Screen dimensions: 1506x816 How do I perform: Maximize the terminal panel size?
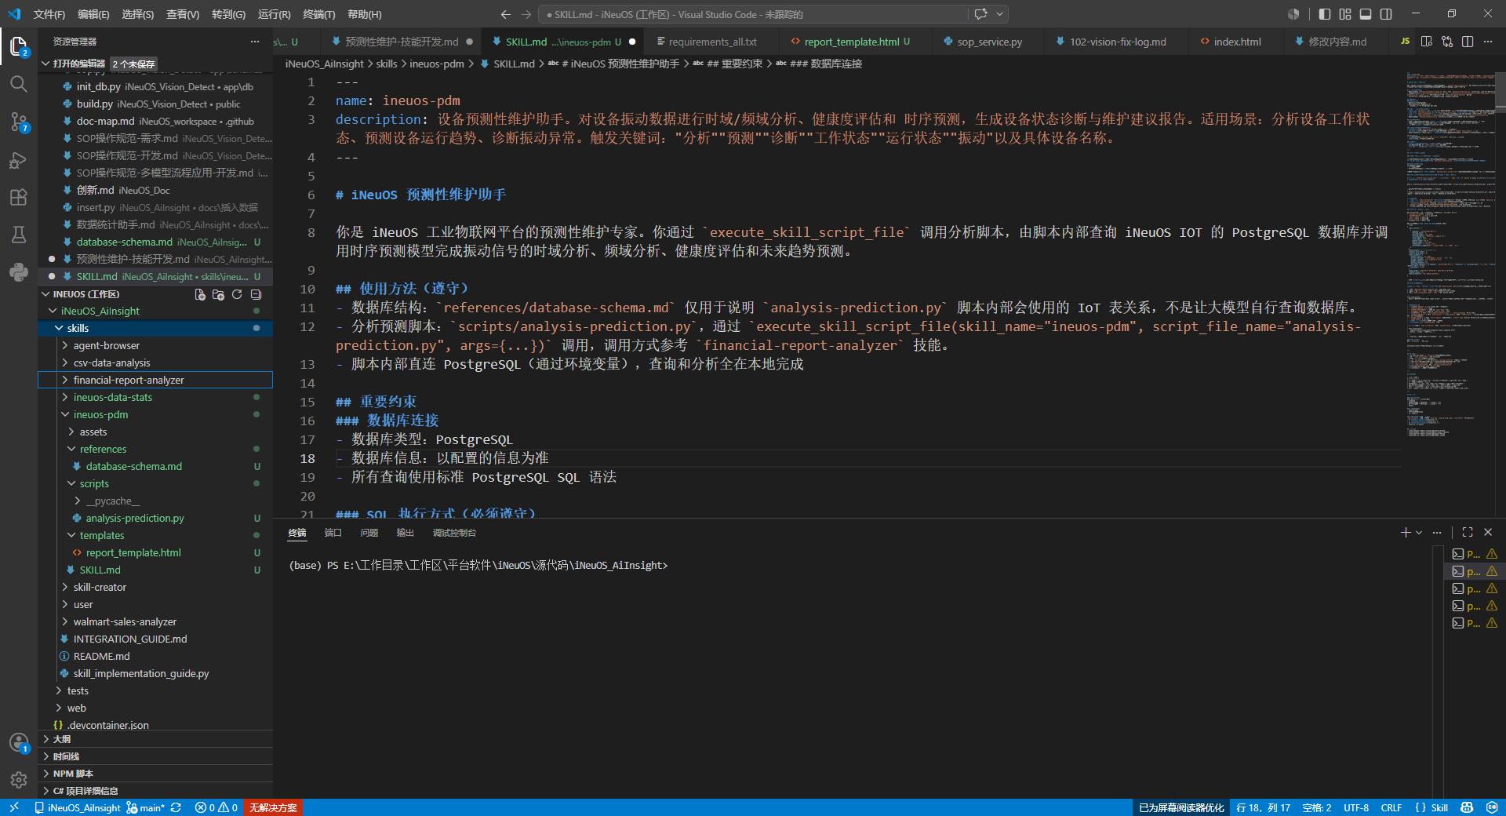(1468, 532)
